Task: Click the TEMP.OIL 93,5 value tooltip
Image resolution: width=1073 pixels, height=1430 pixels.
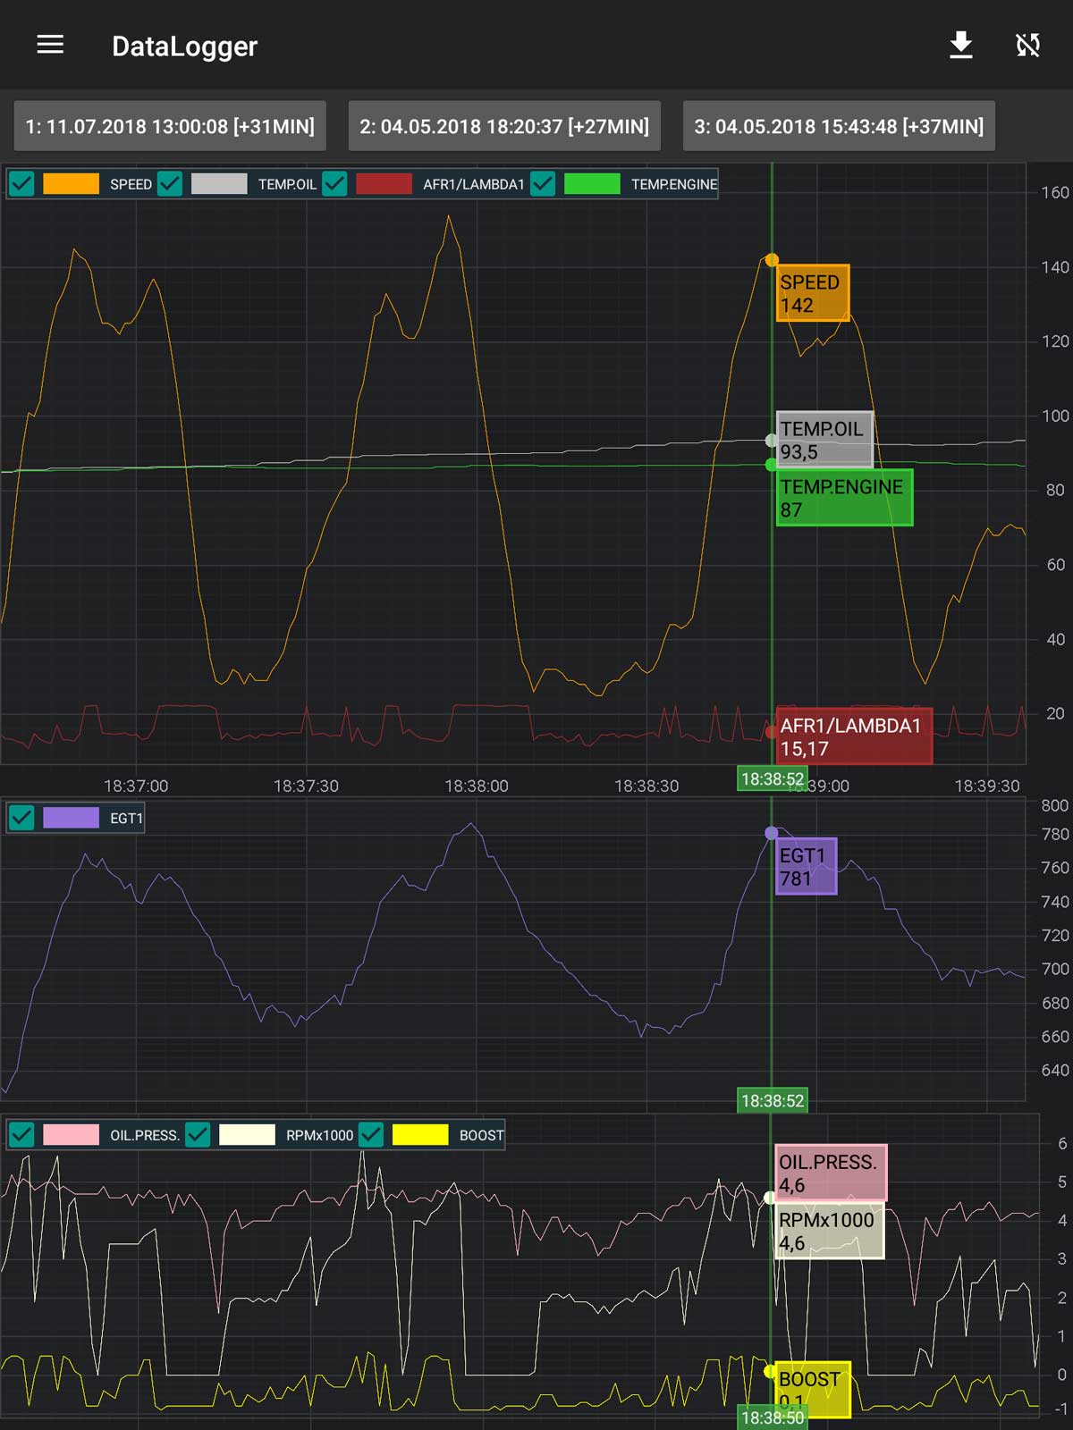Action: pyautogui.click(x=824, y=440)
